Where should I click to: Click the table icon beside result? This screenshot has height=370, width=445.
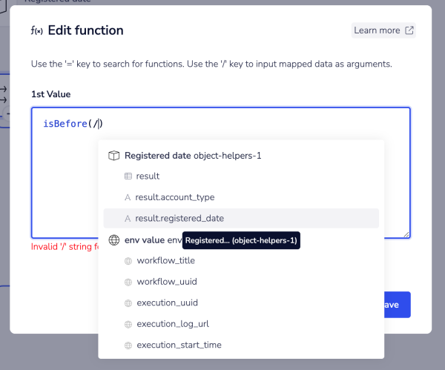coord(128,176)
